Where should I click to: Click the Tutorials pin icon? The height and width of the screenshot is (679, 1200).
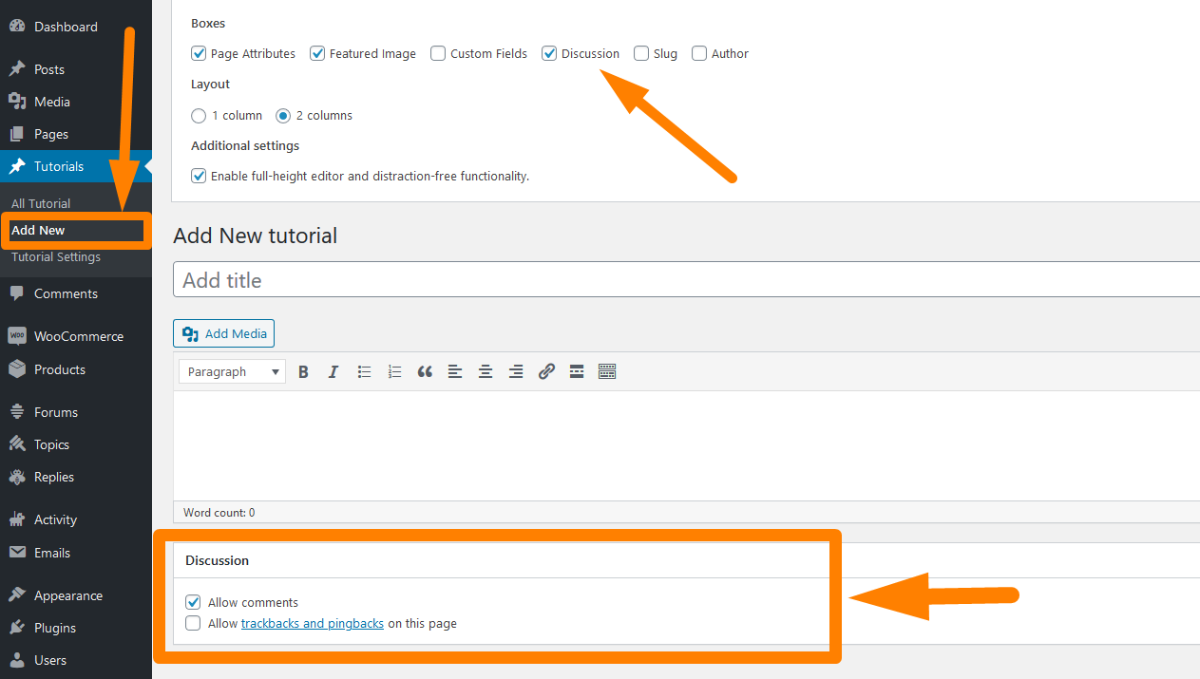coord(17,166)
